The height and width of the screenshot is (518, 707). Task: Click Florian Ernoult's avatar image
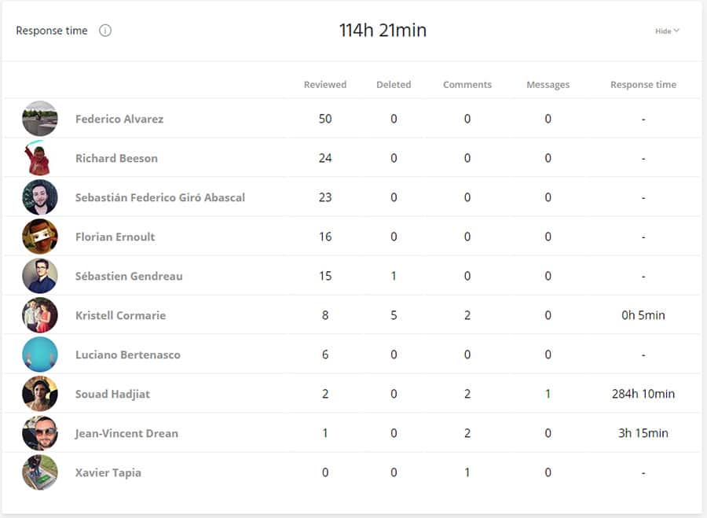click(40, 237)
